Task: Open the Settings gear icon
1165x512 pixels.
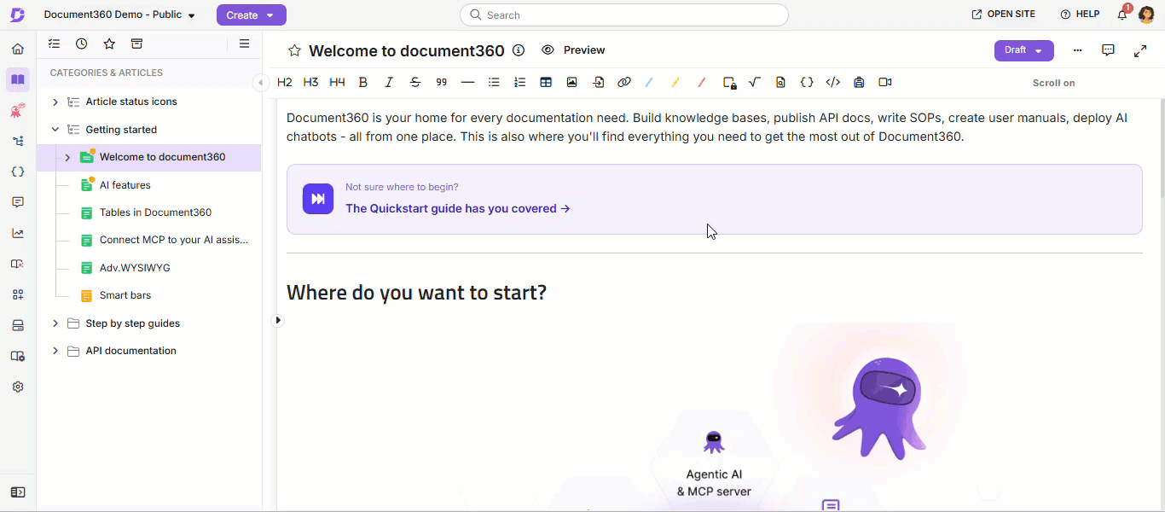Action: [17, 387]
